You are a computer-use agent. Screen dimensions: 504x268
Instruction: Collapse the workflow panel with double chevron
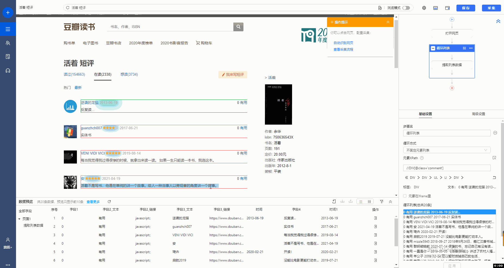[x=498, y=21]
